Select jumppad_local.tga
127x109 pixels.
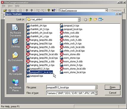pyautogui.click(x=73, y=29)
